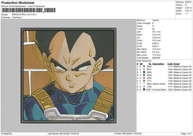This screenshot has width=193, height=136.
Task: Select design name 'DRAGON BALL box 5,8 in'
Action: [x=24, y=14]
